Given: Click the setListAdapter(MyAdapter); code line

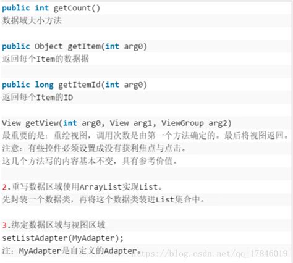Looking at the screenshot, I should pyautogui.click(x=63, y=238).
